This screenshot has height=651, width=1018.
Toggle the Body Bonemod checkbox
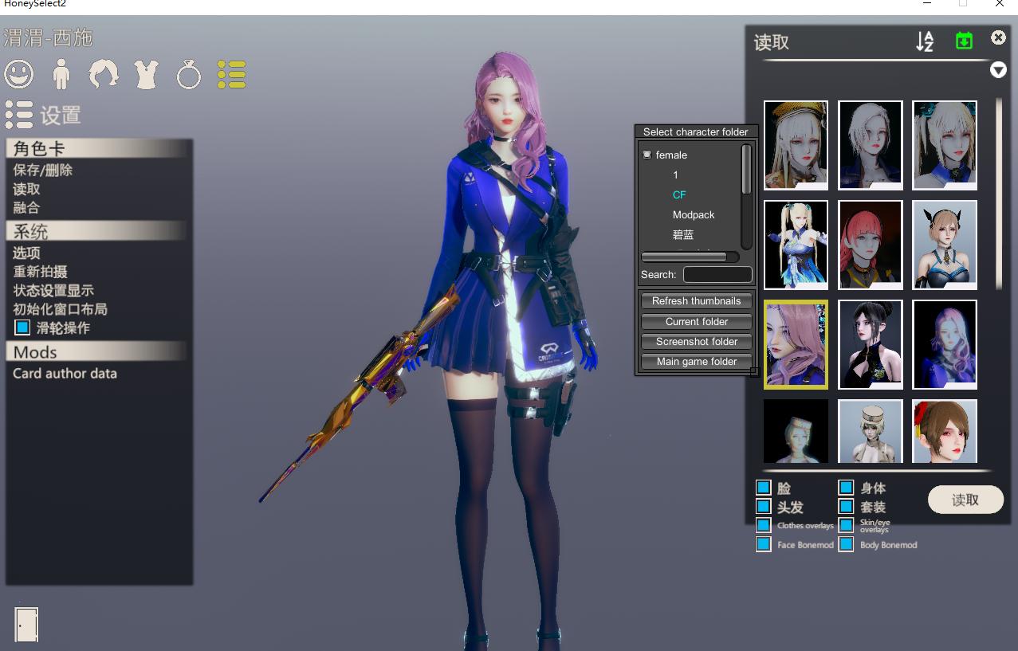tap(847, 544)
